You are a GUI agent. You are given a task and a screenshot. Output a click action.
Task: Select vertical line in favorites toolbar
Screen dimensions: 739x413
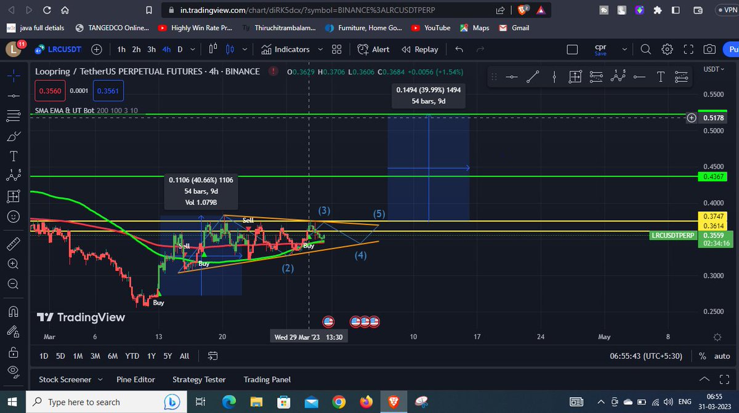click(x=554, y=77)
